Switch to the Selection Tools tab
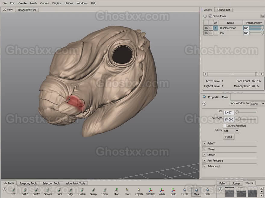This screenshot has width=265, height=198. [51, 183]
